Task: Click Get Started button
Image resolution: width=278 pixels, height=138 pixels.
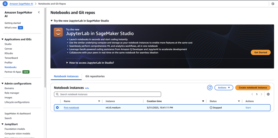Action: click(x=261, y=52)
